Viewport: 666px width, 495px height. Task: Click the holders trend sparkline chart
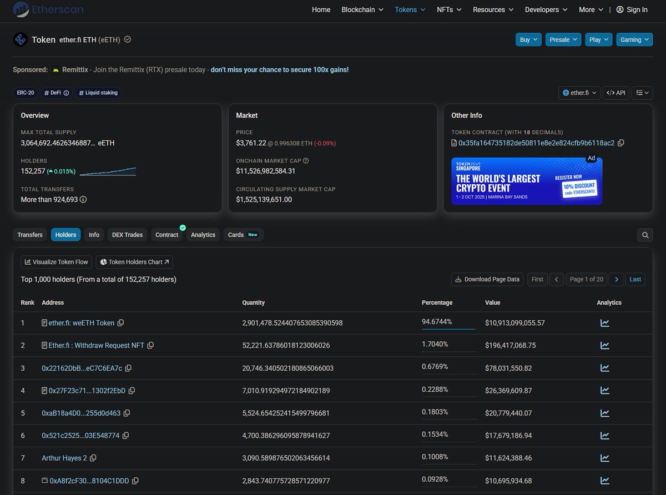[x=108, y=171]
